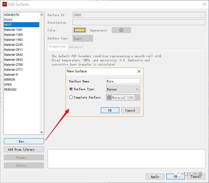Click the Add From Library... button
This screenshot has height=183, width=209.
click(24, 149)
